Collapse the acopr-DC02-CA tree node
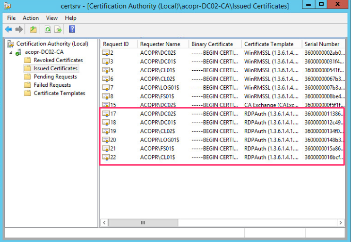351x242 pixels. [11, 52]
